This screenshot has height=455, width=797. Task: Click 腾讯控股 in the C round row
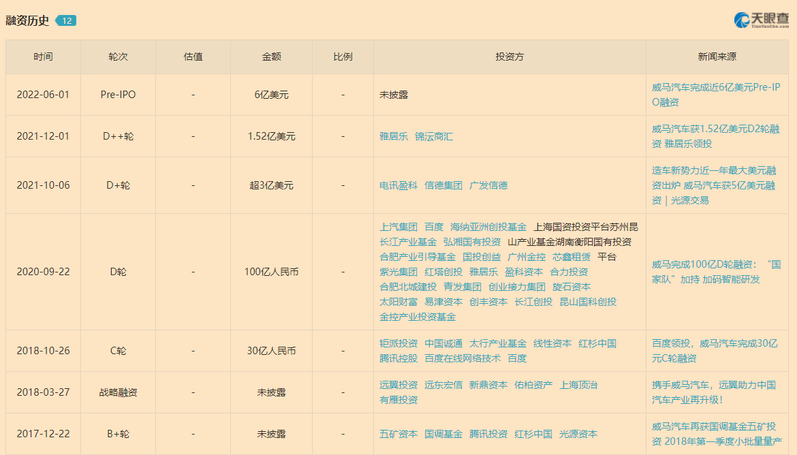[x=398, y=358]
